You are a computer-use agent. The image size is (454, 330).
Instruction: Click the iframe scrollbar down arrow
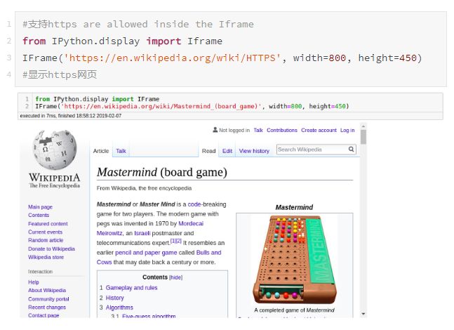coord(363,314)
